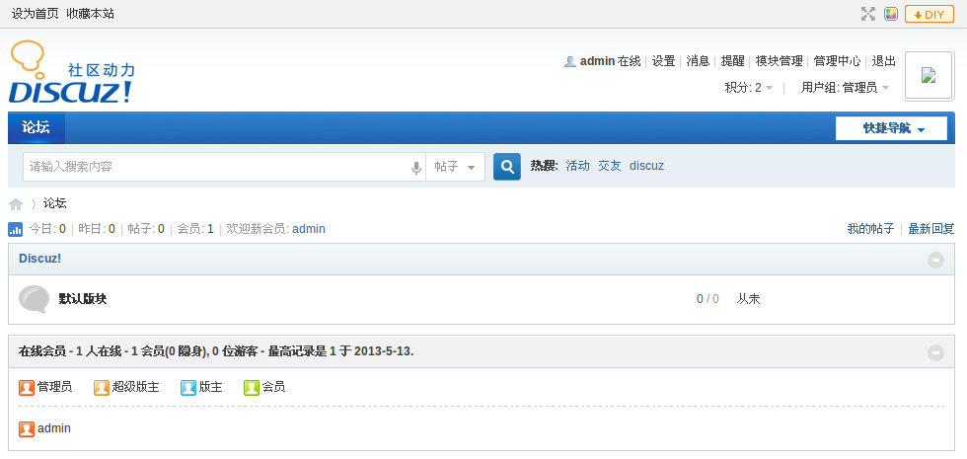Click 收藏本站 link
Image resolution: width=967 pixels, height=459 pixels.
[90, 14]
